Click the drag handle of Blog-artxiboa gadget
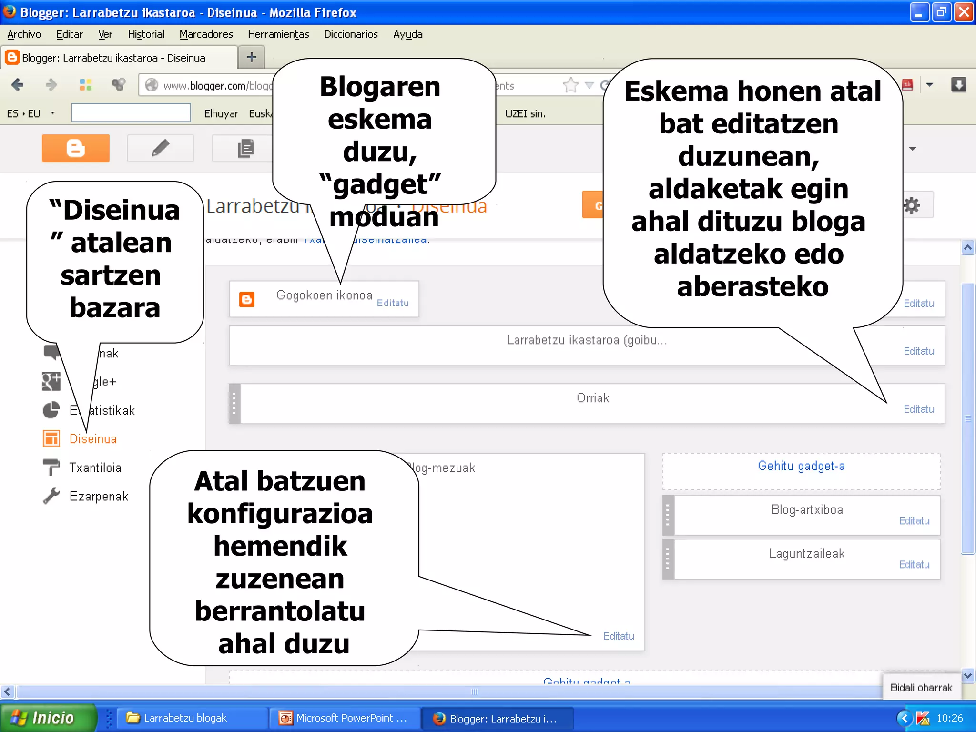976x732 pixels. coord(668,515)
